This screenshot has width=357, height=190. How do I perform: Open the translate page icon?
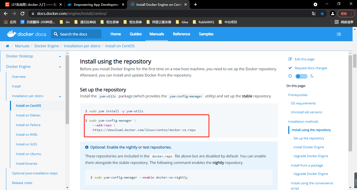click(314, 14)
